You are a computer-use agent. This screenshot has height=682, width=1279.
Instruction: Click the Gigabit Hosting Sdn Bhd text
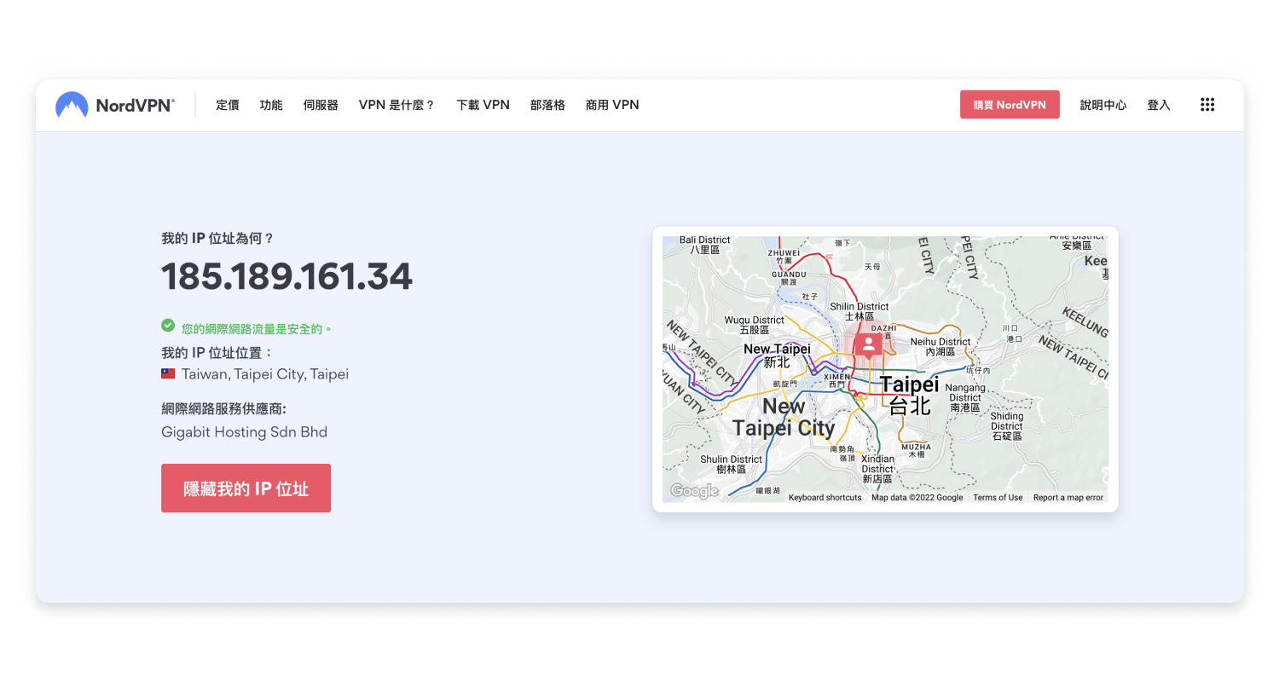[244, 432]
